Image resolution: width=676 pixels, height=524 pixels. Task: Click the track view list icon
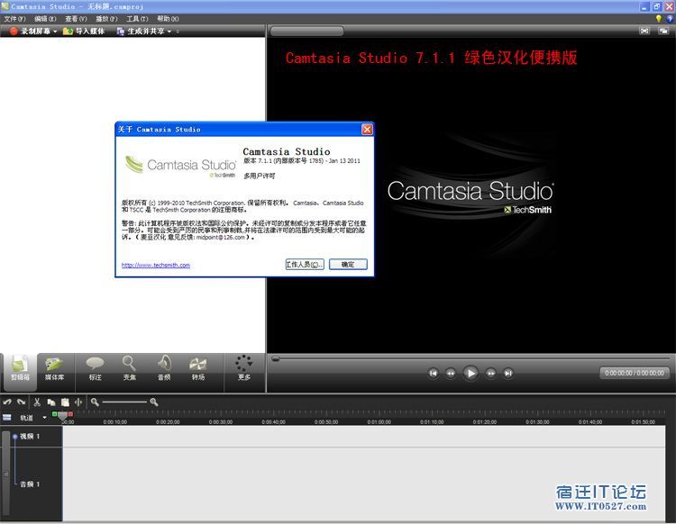click(x=7, y=417)
